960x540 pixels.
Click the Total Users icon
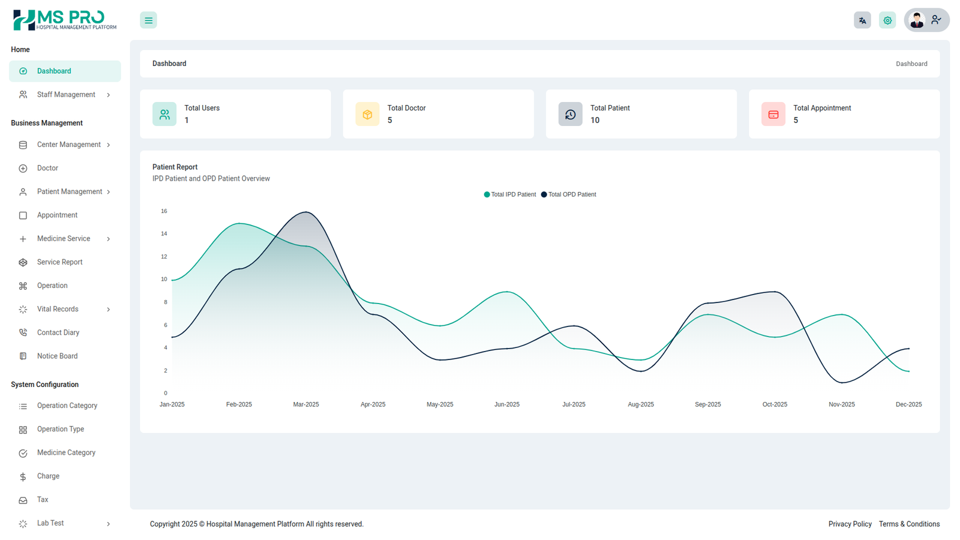pos(164,114)
